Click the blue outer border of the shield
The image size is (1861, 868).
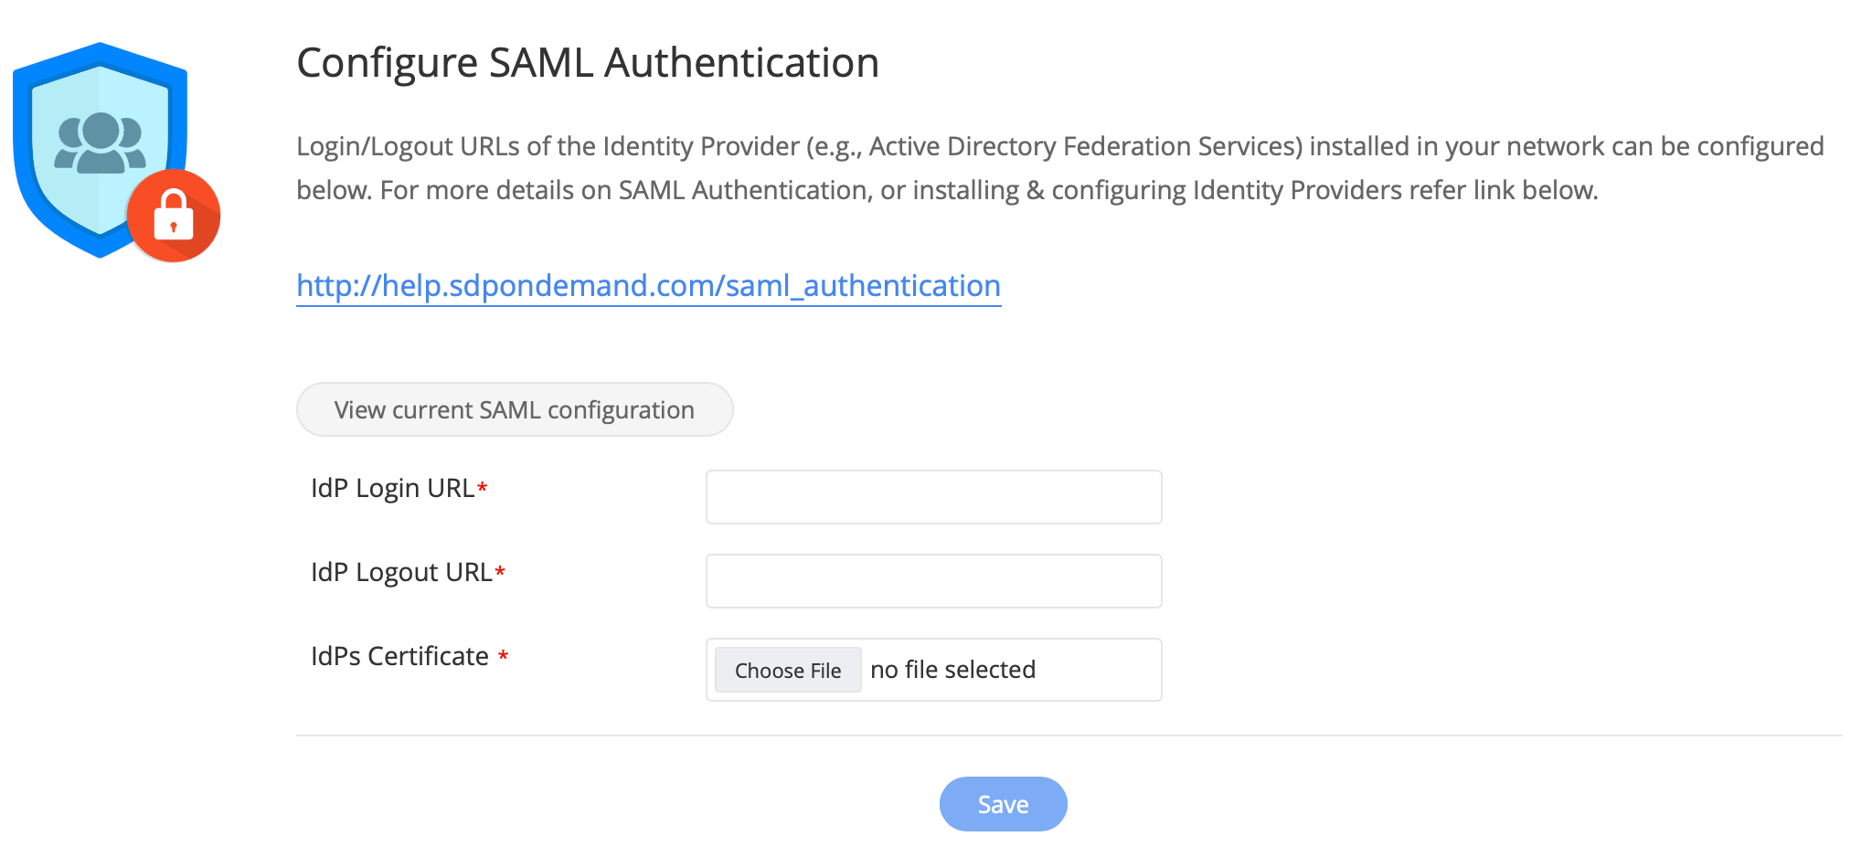(20, 137)
